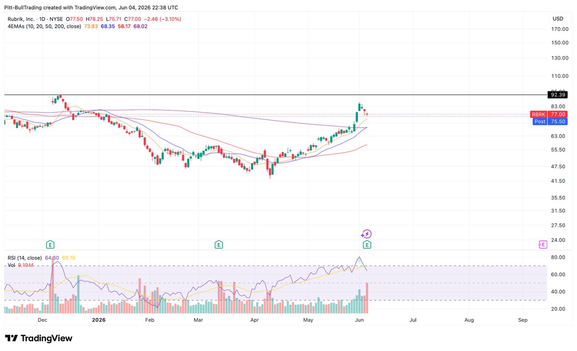The width and height of the screenshot is (577, 351).
Task: Click the May label on the time axis
Action: (308, 319)
